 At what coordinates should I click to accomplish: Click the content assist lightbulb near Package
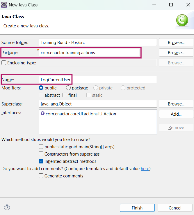pyautogui.click(x=38, y=50)
